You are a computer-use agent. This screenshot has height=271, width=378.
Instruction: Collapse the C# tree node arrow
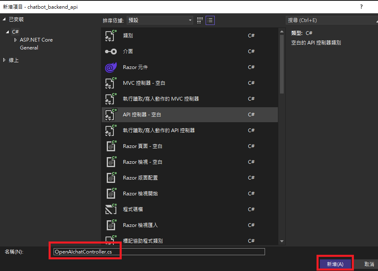[x=7, y=32]
